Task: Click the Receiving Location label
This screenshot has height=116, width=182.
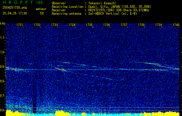Action: pos(67,7)
